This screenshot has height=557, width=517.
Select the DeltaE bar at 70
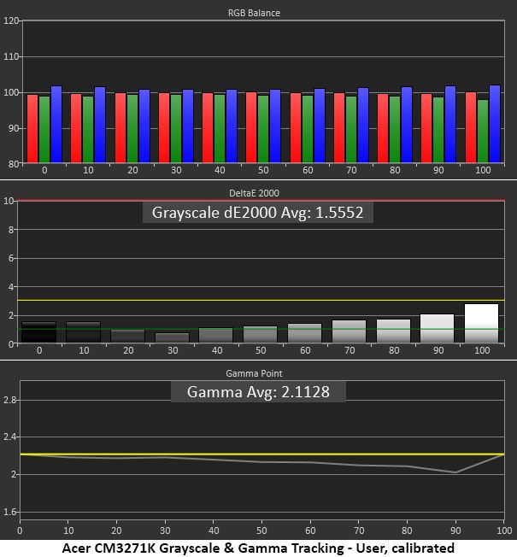[349, 331]
